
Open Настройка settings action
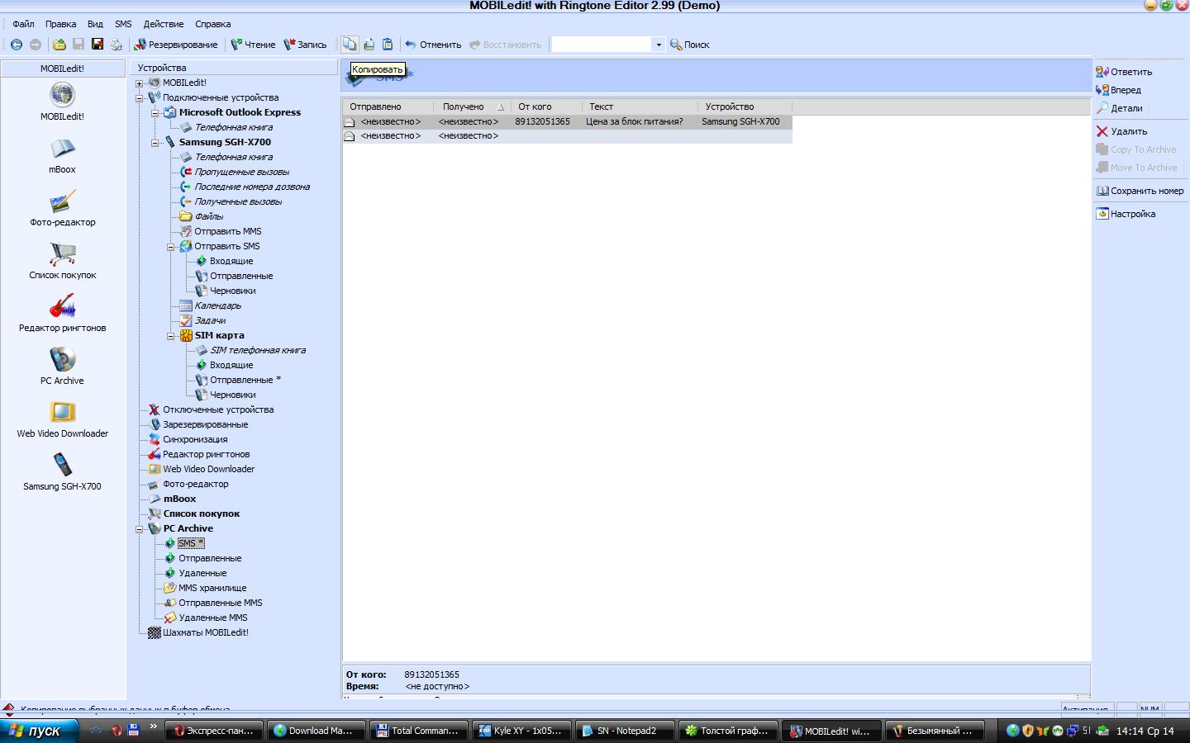[x=1126, y=214]
